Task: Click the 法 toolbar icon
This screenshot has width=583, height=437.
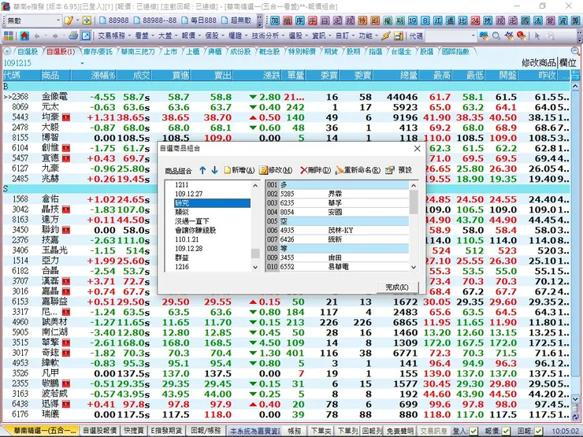Action: pos(537,20)
